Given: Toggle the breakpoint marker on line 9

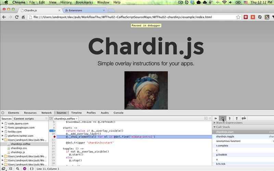Looking at the screenshot, I should 52,131.
